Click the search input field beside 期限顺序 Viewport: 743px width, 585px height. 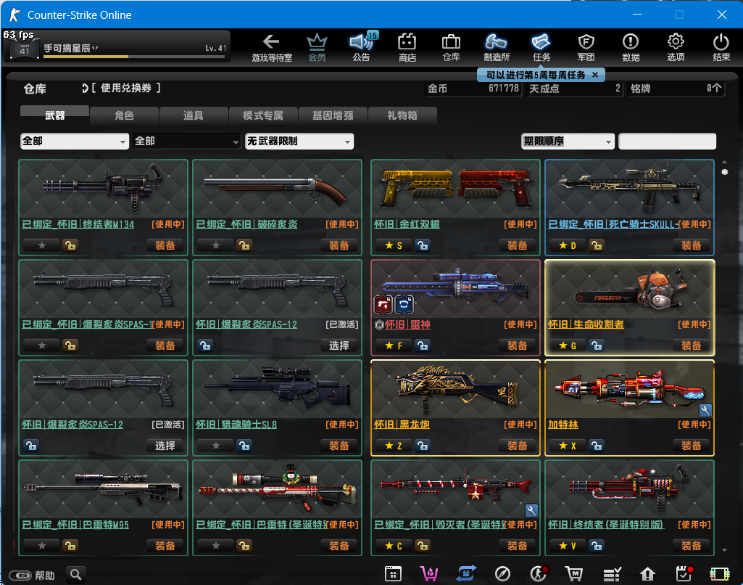[x=667, y=141]
